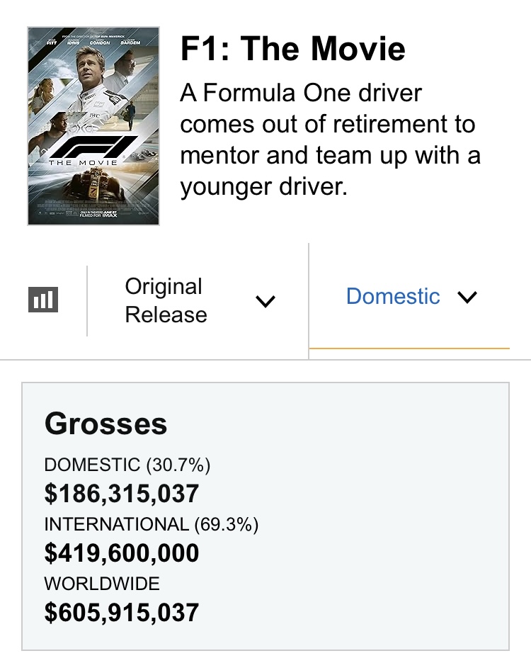Expand the chevron next to Domestic
The image size is (531, 663).
tap(468, 297)
